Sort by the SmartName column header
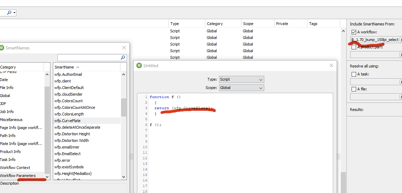 (x=87, y=67)
